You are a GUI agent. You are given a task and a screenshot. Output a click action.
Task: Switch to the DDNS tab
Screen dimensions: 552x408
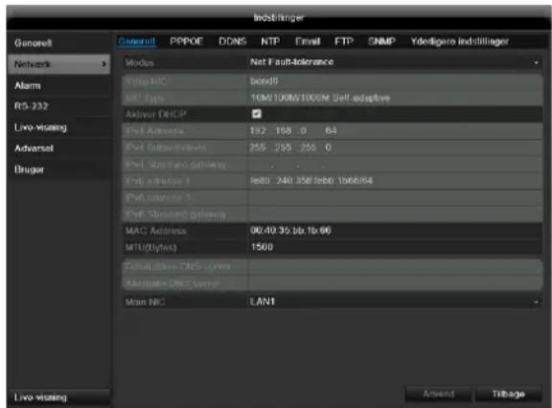232,41
